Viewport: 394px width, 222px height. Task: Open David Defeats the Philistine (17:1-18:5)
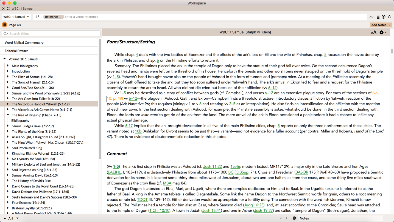pyautogui.click(x=40, y=192)
